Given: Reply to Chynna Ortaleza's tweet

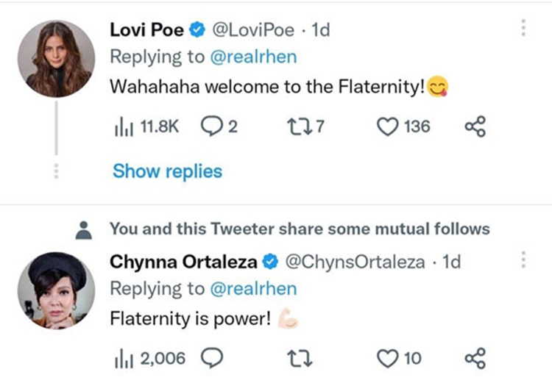Looking at the screenshot, I should (212, 358).
